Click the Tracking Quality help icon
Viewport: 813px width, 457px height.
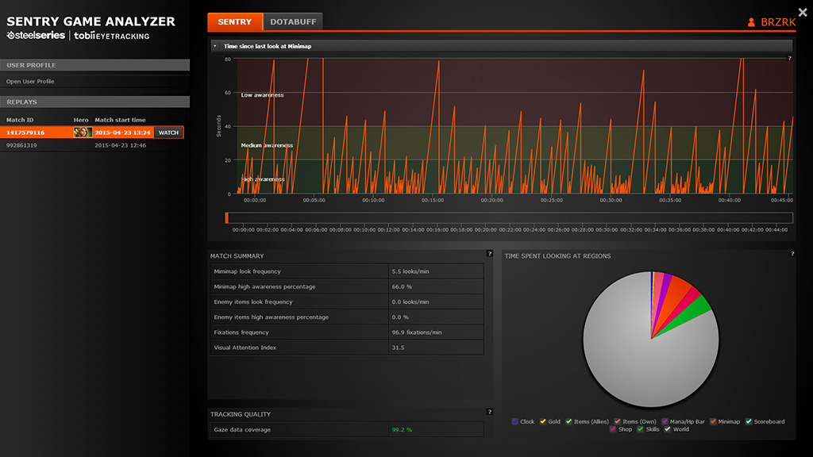(x=489, y=412)
